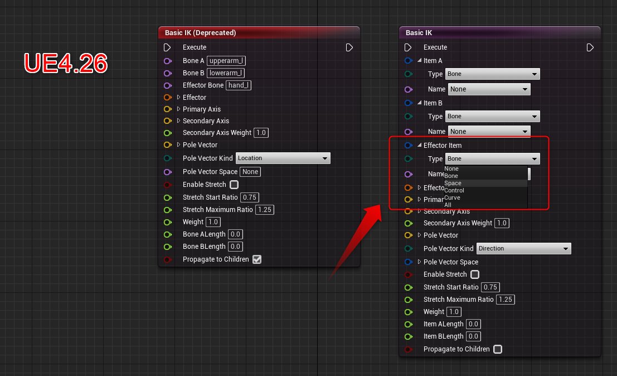Screen dimensions: 617x376
Task: Click the Effector pin on the deprecated node
Action: tap(168, 97)
